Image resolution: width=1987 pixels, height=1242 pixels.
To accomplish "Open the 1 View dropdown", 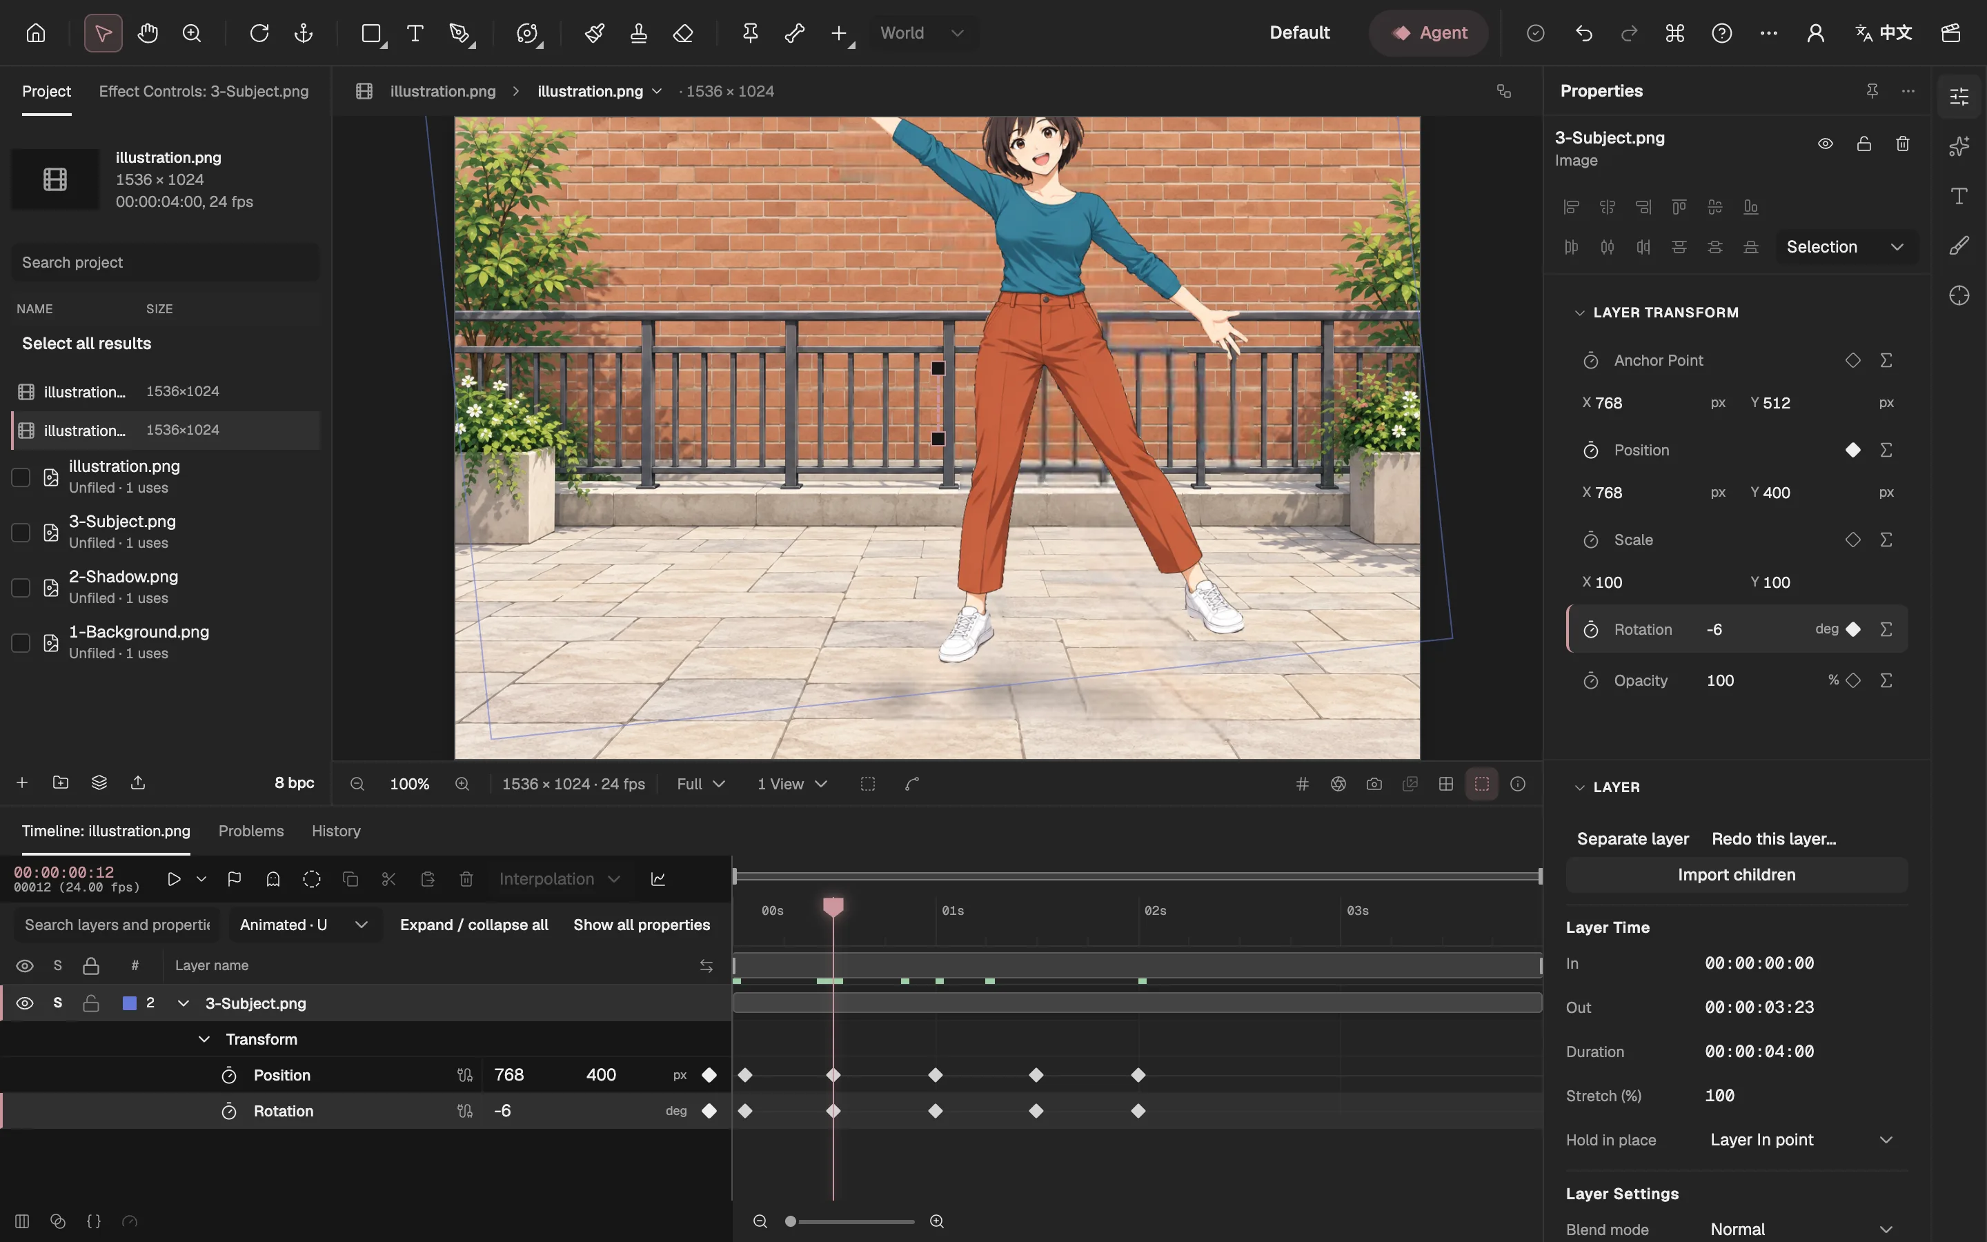I will tap(791, 784).
